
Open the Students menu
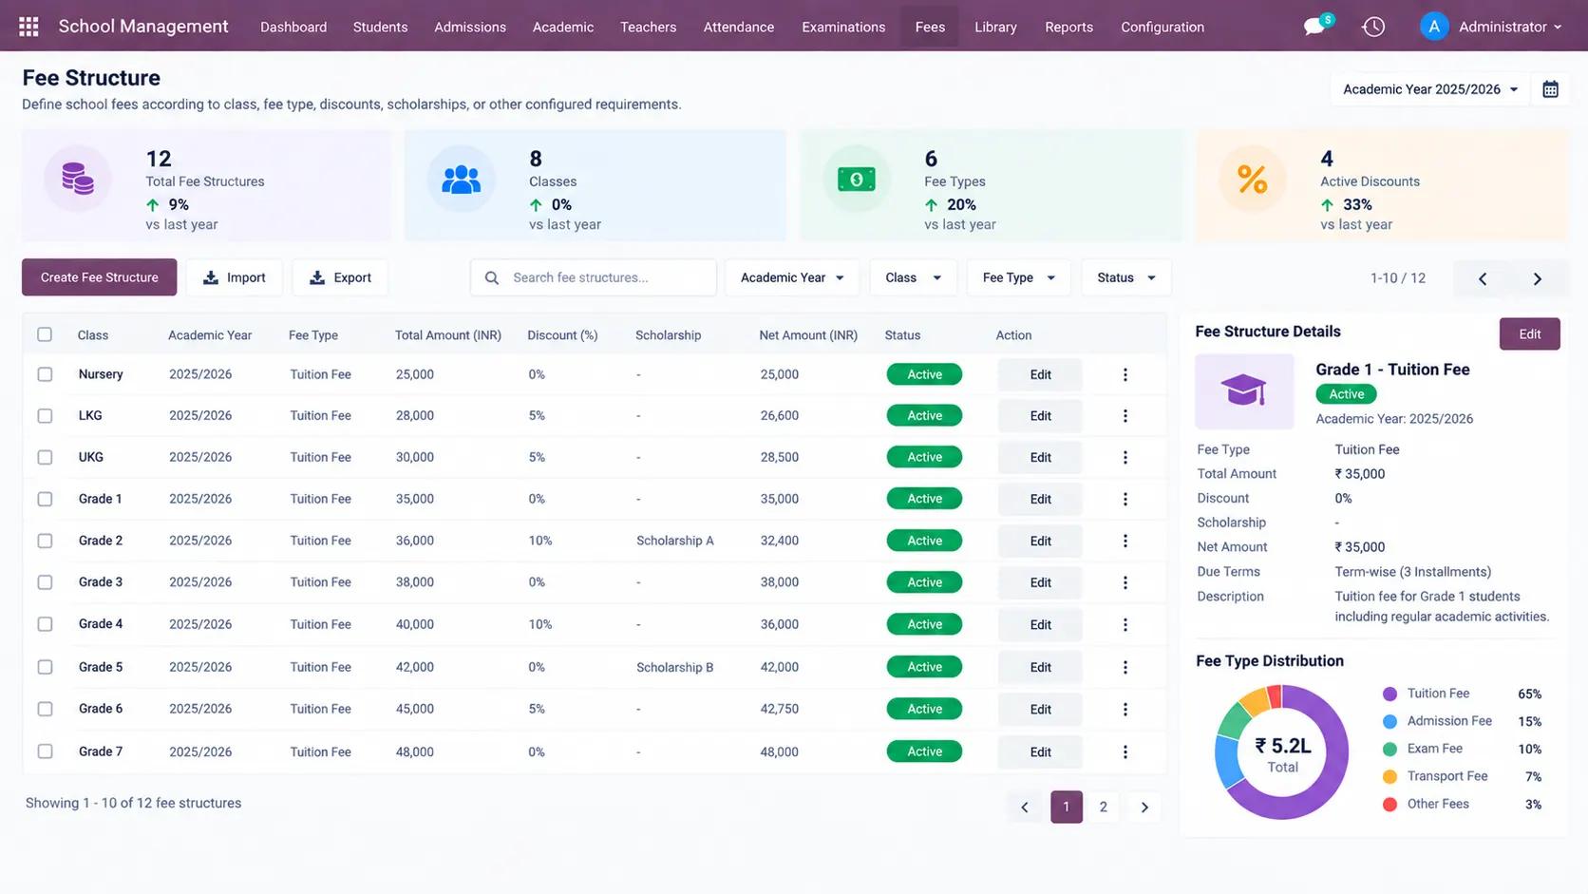[x=380, y=27]
